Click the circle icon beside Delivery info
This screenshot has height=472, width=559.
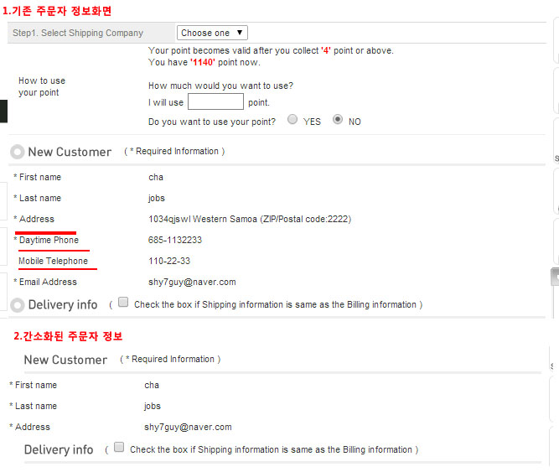point(17,304)
